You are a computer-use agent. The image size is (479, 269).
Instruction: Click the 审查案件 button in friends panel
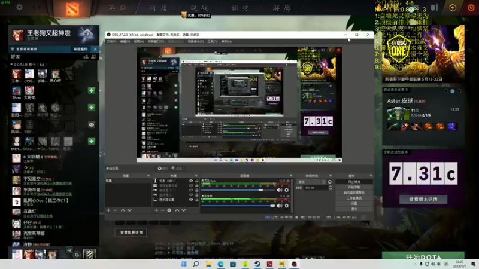point(81,49)
